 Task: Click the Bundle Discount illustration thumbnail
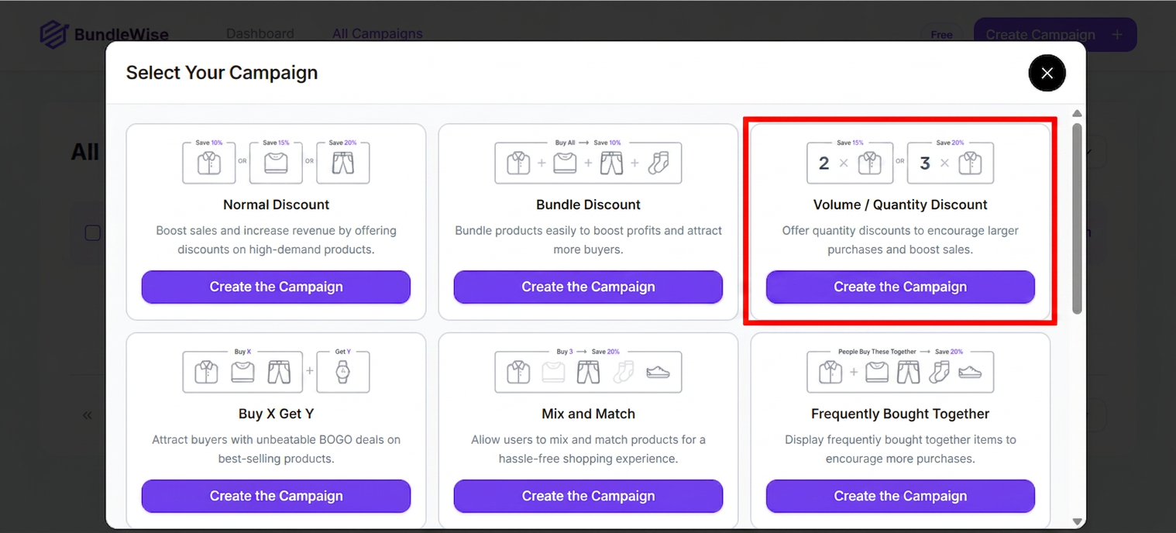588,161
